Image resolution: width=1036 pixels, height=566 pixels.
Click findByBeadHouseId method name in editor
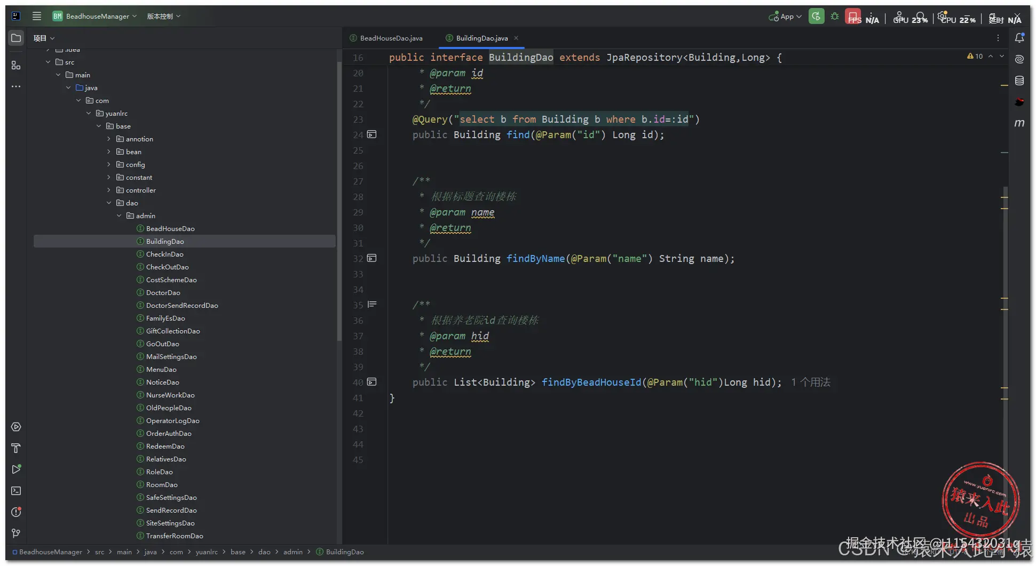[x=591, y=382]
